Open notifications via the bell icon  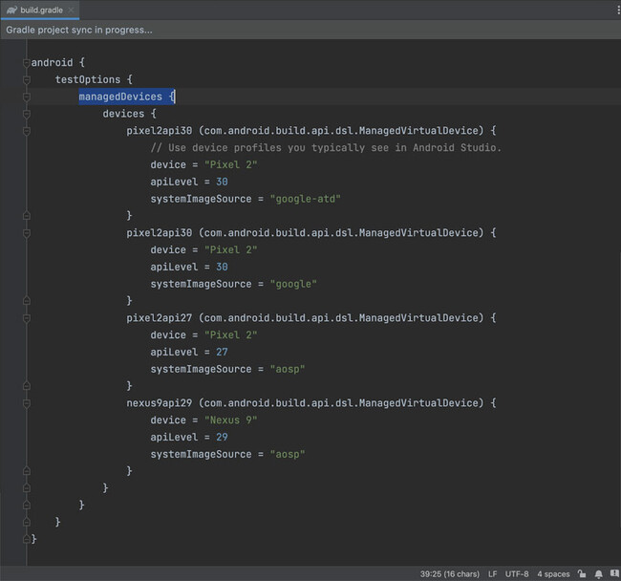598,573
